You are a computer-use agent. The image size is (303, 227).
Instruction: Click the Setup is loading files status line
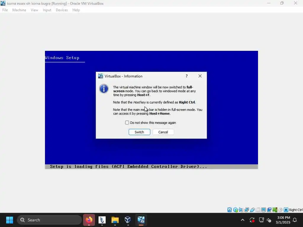(128, 167)
